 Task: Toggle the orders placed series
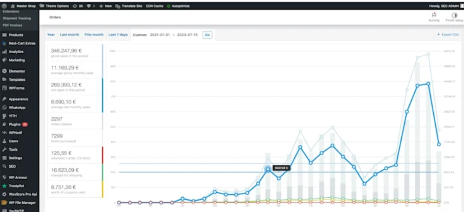coord(75,121)
